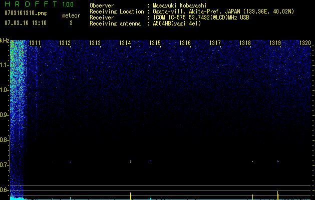The height and width of the screenshot is (200, 315).
Task: Click the 1316 time axis label
Action: (x=185, y=43)
